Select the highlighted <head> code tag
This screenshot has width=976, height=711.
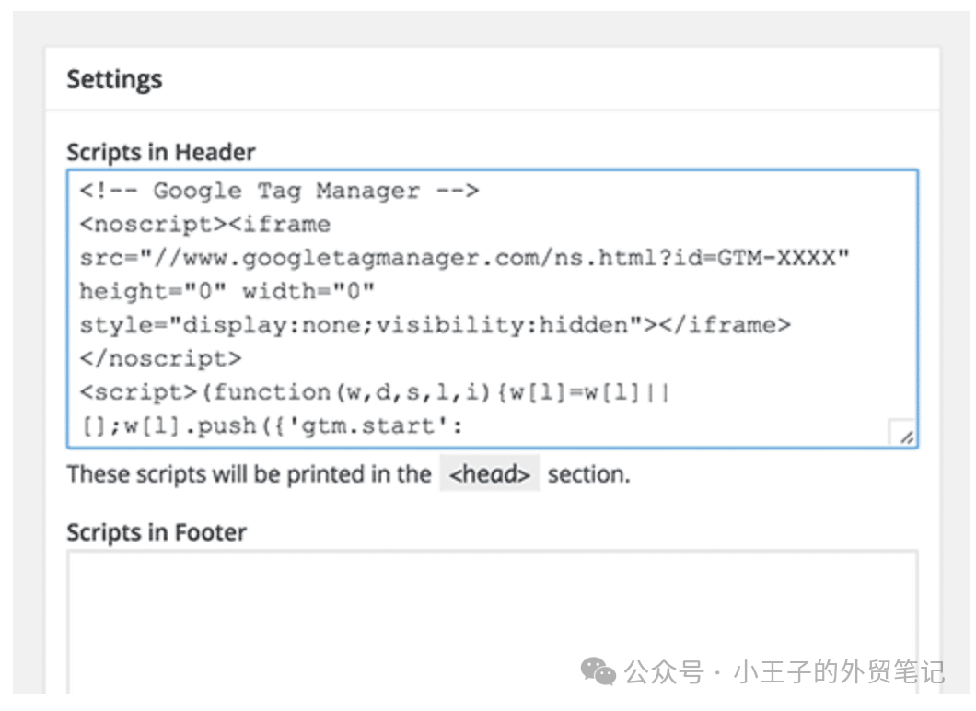(x=489, y=474)
